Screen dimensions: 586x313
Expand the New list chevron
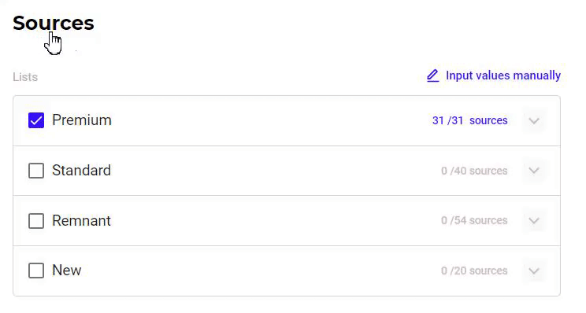coord(534,271)
